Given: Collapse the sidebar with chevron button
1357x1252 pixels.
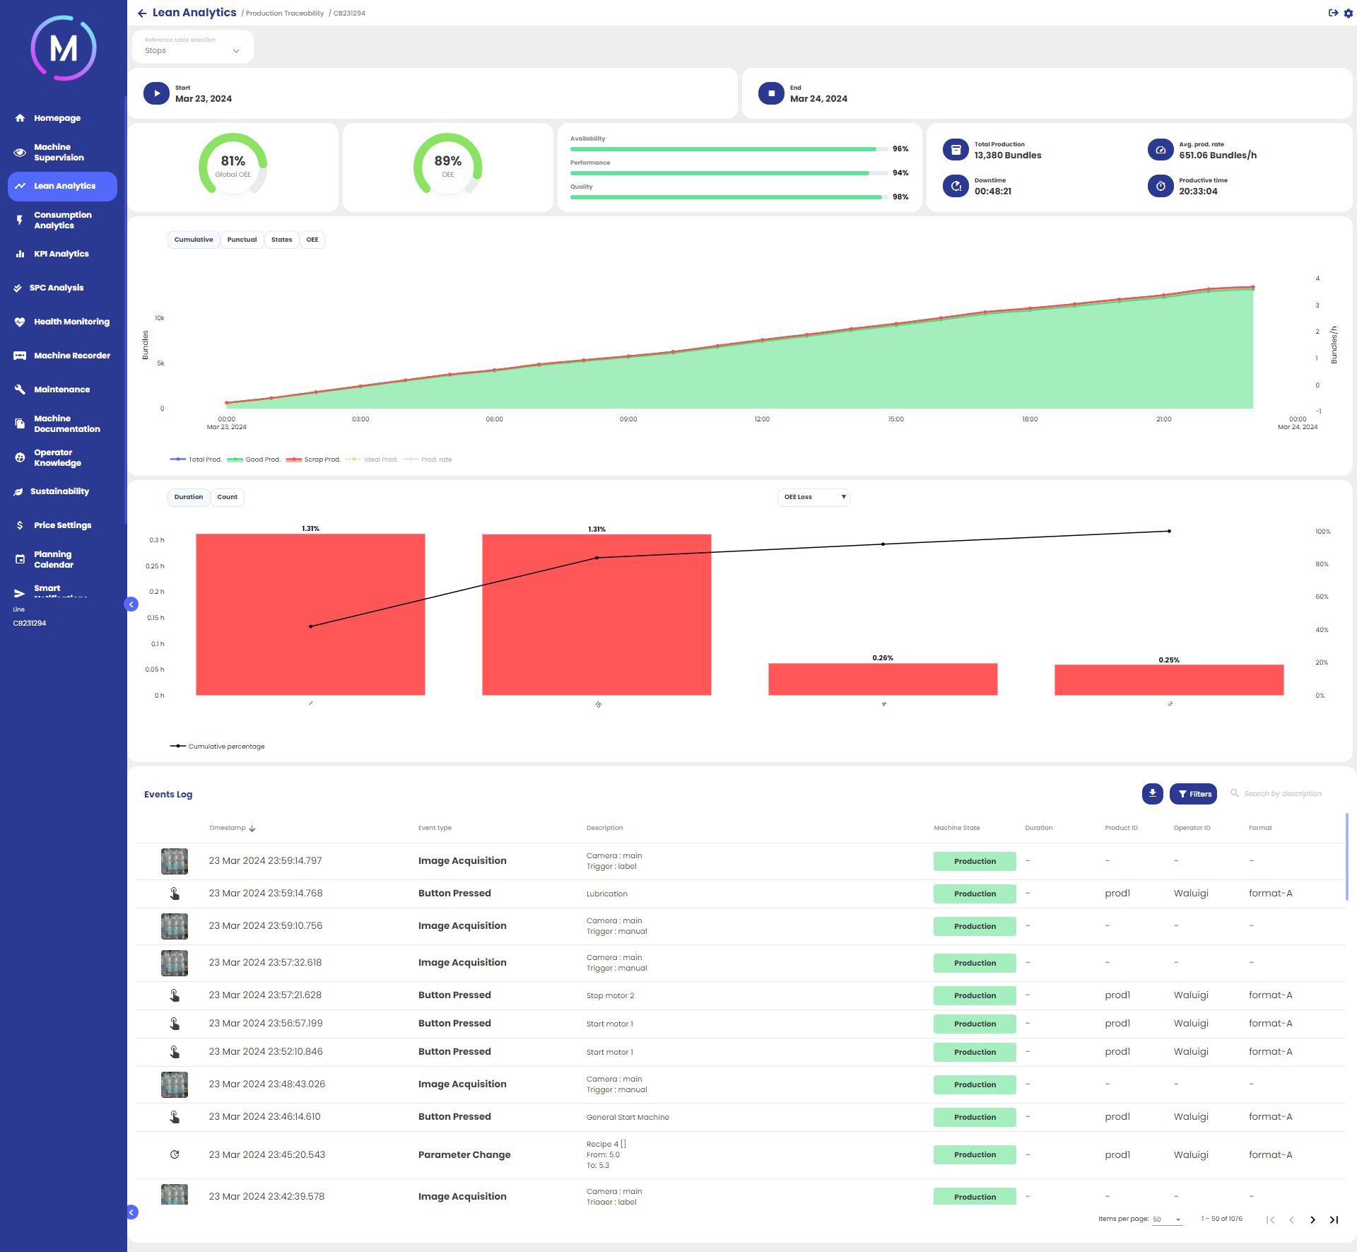Looking at the screenshot, I should point(131,604).
